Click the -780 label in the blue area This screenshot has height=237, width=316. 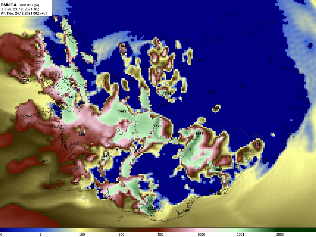pyautogui.click(x=241, y=86)
